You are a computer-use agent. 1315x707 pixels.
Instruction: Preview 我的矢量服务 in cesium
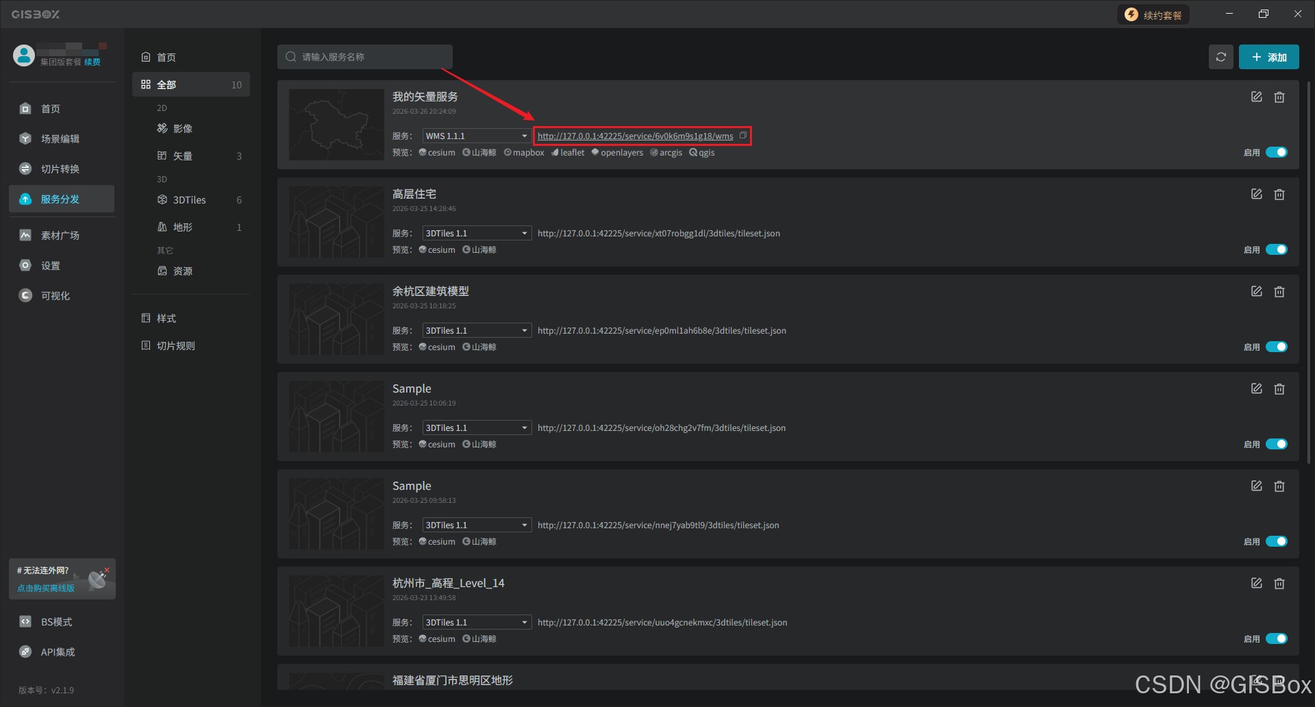437,152
